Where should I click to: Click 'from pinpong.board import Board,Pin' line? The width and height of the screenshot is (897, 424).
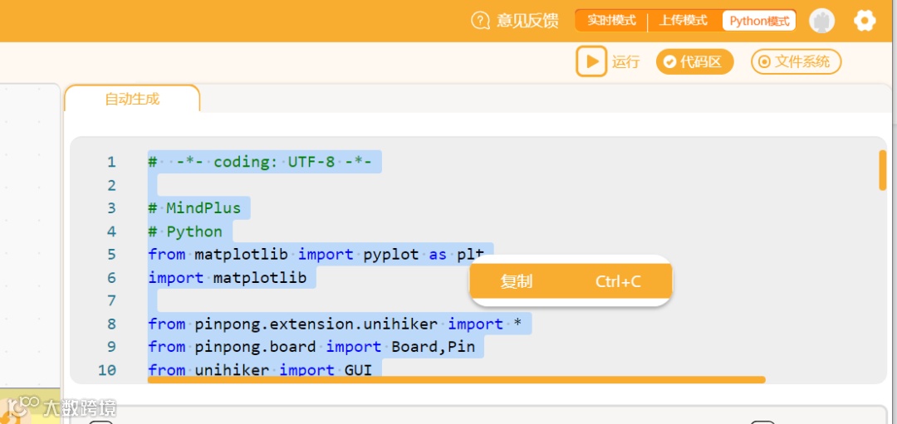click(x=312, y=347)
